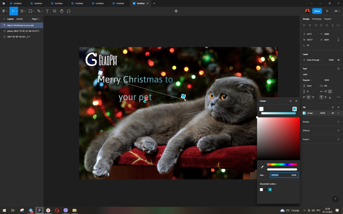Expand the Pass through blend mode dropdown
This screenshot has width=343, height=214.
tap(314, 60)
